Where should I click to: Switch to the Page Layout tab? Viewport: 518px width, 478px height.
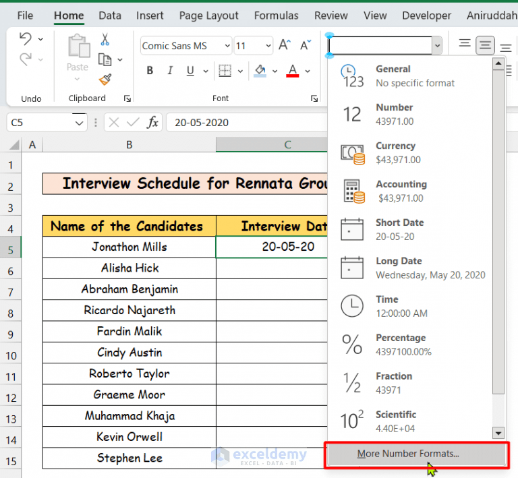209,16
